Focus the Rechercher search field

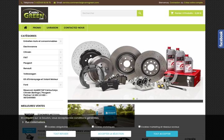pos(109,13)
